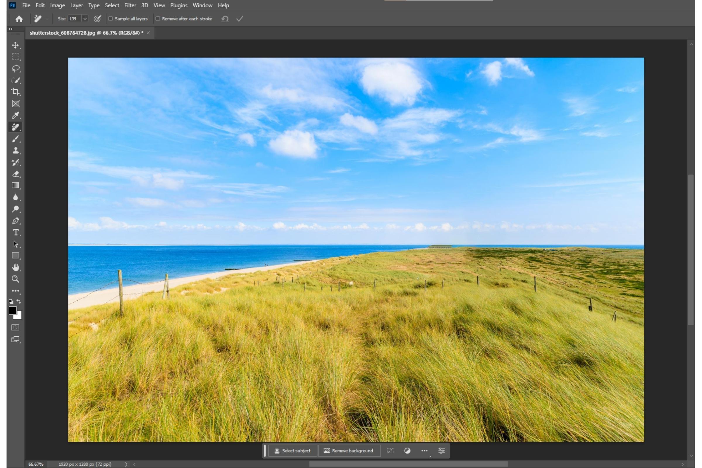Select the Lasso tool
The width and height of the screenshot is (702, 468).
(x=16, y=68)
